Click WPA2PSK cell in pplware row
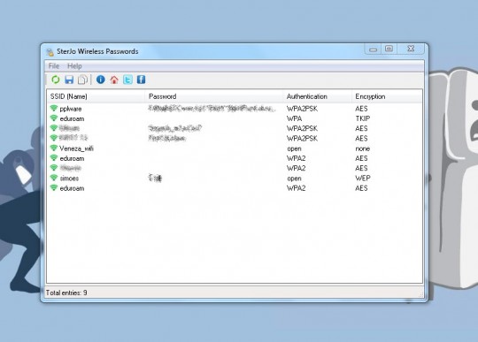Screen dimensions: 478x342 click(302, 109)
